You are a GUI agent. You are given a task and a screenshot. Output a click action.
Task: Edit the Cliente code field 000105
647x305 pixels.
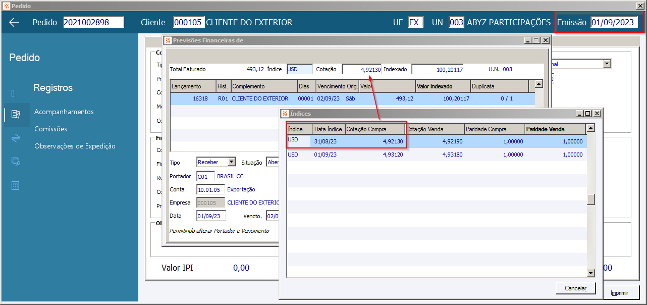coord(189,22)
